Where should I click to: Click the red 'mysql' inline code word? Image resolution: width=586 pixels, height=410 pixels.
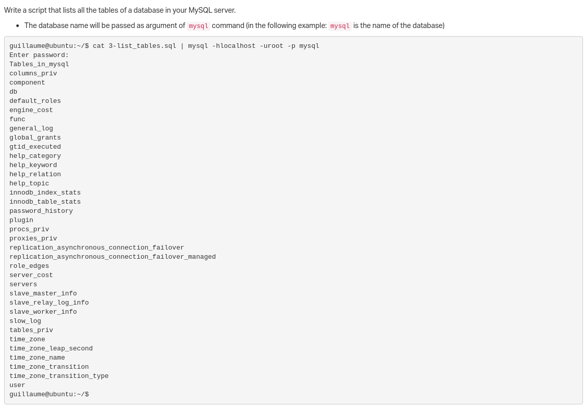(x=199, y=26)
